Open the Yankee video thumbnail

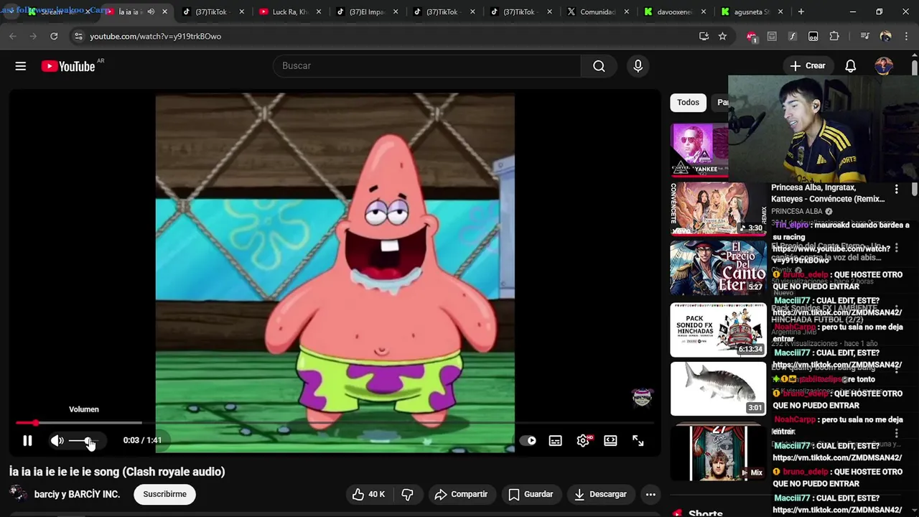pyautogui.click(x=699, y=150)
